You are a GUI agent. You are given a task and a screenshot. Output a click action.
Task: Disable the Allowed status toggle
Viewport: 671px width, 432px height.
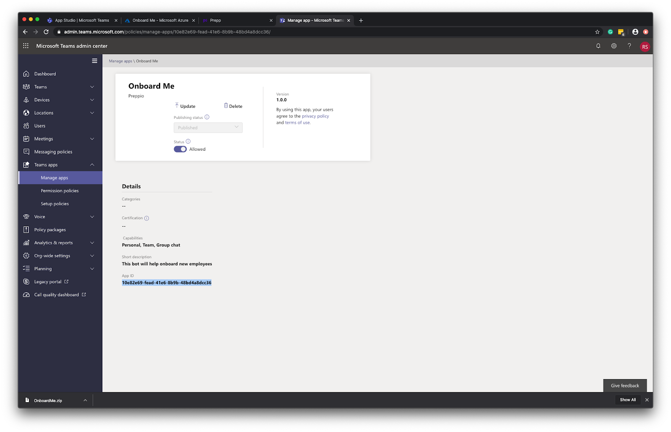coord(180,149)
